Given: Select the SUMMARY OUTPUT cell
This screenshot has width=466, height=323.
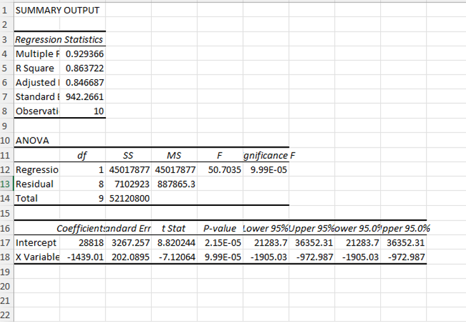Looking at the screenshot, I should coord(37,10).
